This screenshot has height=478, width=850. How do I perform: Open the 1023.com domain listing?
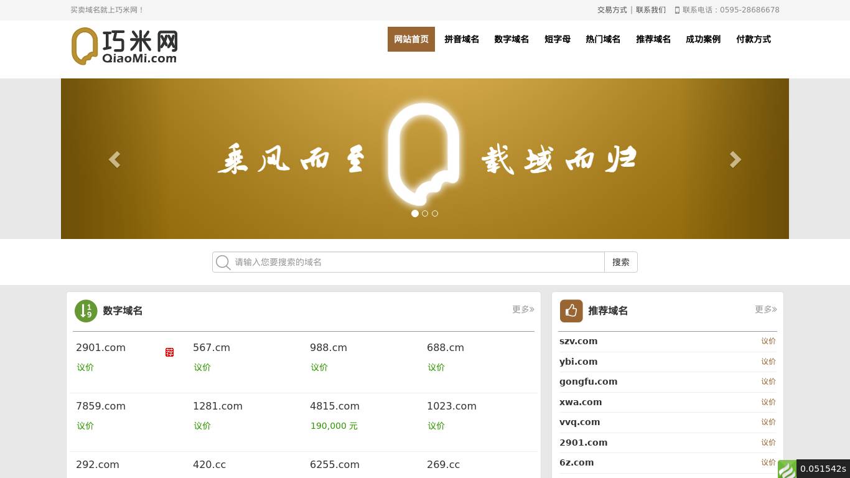tap(452, 406)
